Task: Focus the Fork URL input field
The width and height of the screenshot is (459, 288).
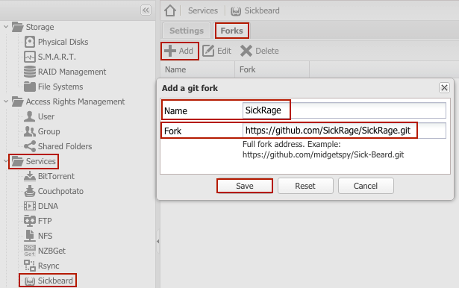Action: click(x=344, y=131)
